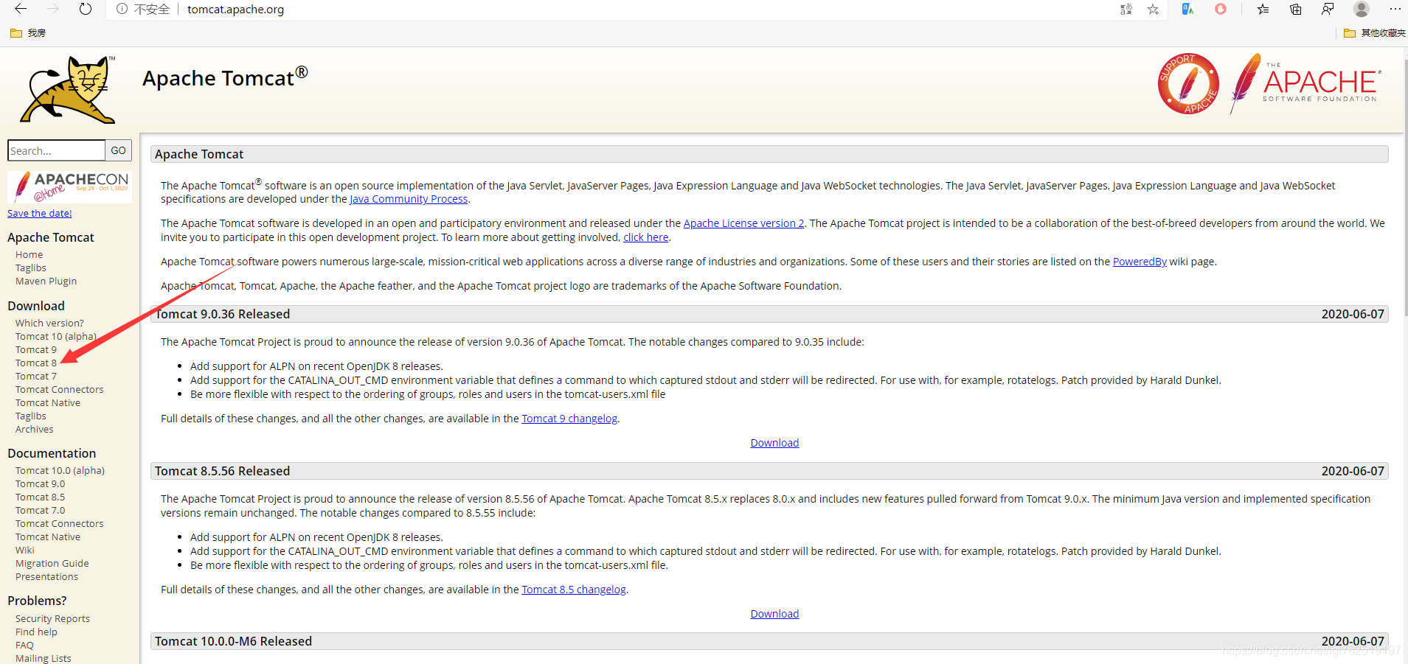Open the Tomcat 9 download page

pos(36,350)
